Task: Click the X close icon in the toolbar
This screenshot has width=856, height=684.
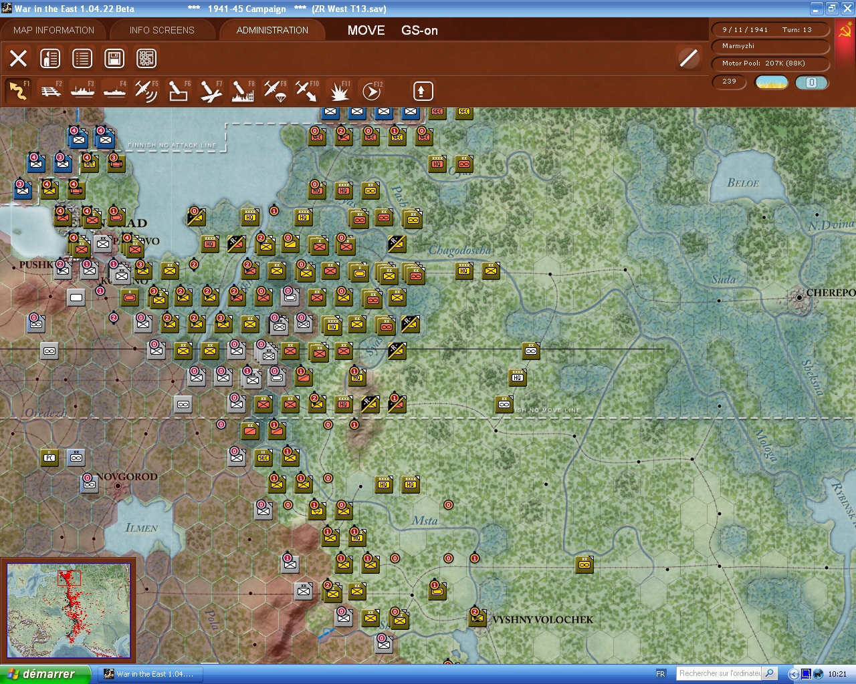Action: 19,58
